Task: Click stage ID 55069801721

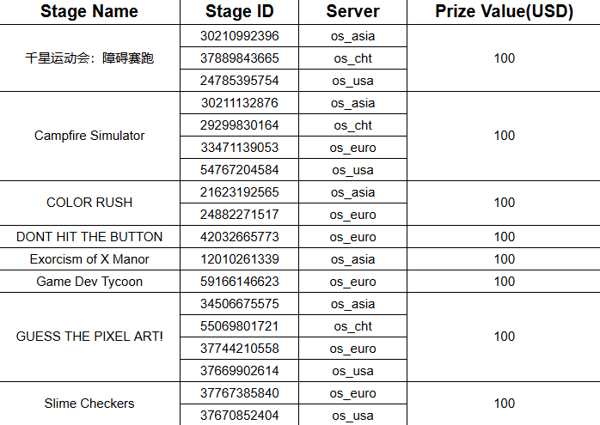Action: coord(240,326)
